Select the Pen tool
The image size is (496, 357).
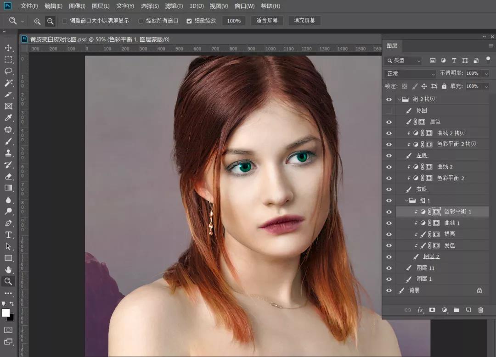coord(8,223)
